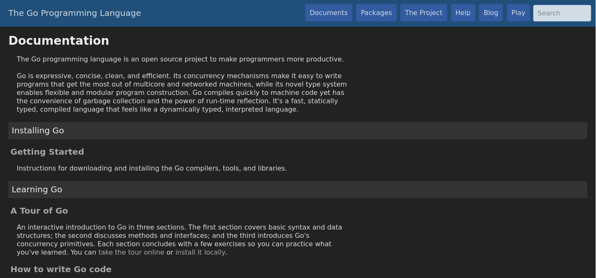596x278 pixels.
Task: Open How to write Go code
Action: [61, 269]
